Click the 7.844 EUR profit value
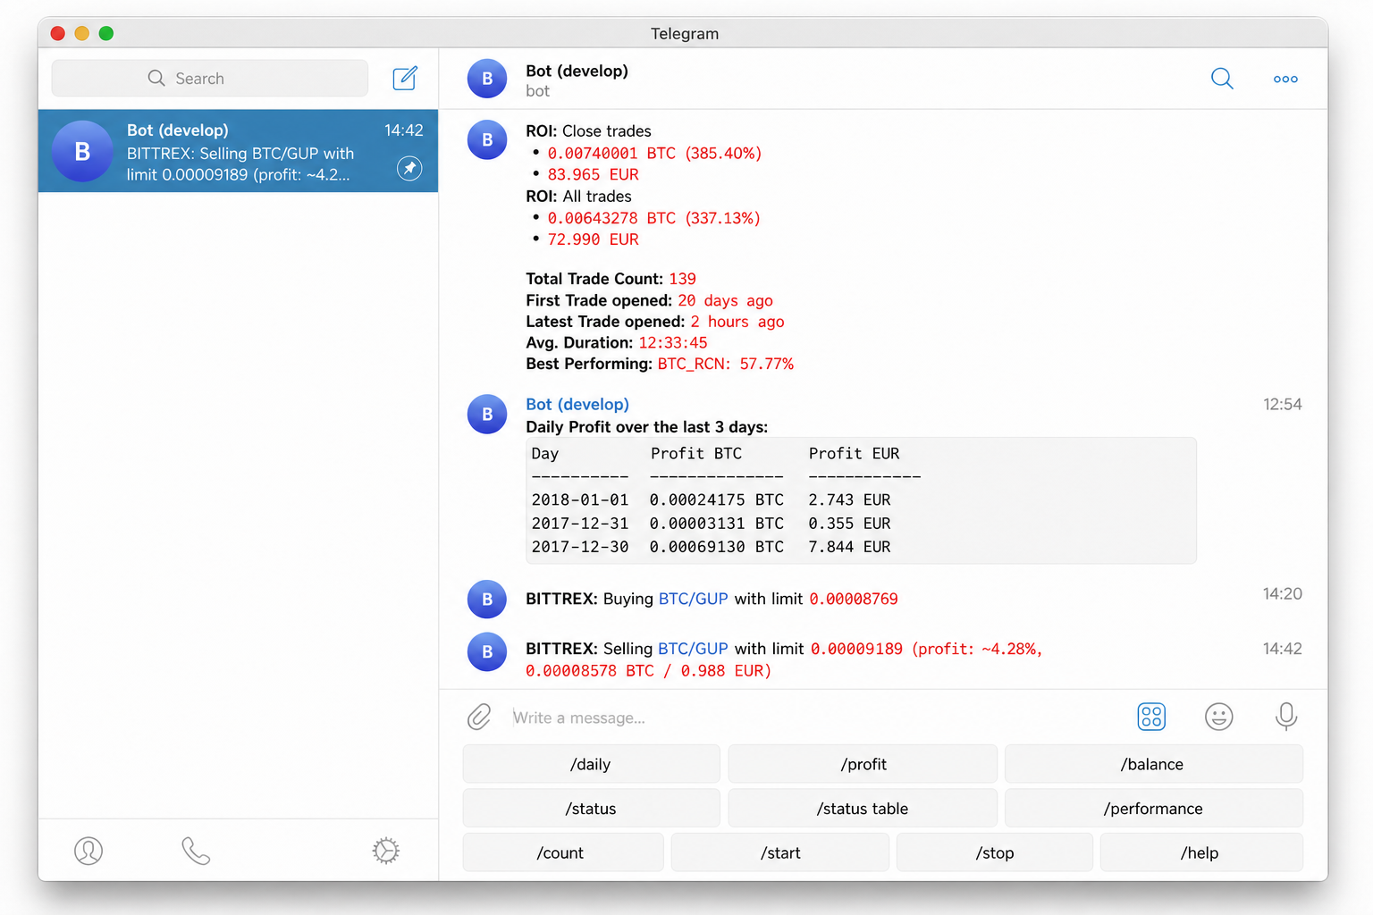Image resolution: width=1373 pixels, height=915 pixels. (x=849, y=546)
